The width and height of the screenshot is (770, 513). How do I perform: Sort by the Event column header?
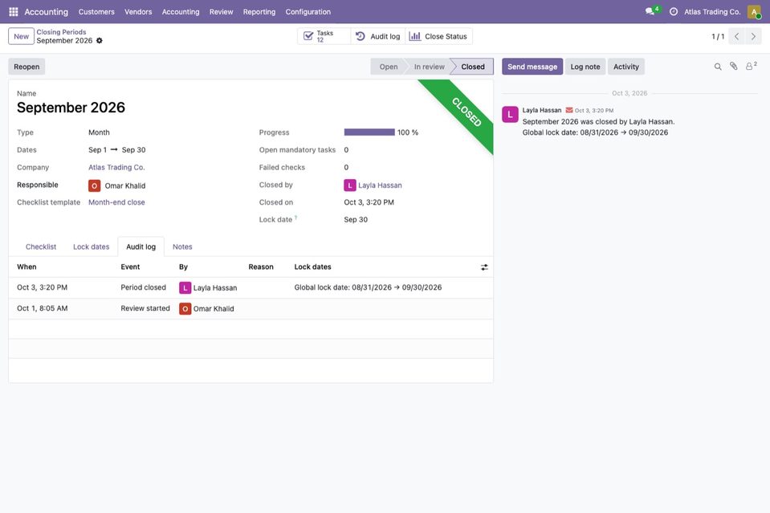pos(130,267)
